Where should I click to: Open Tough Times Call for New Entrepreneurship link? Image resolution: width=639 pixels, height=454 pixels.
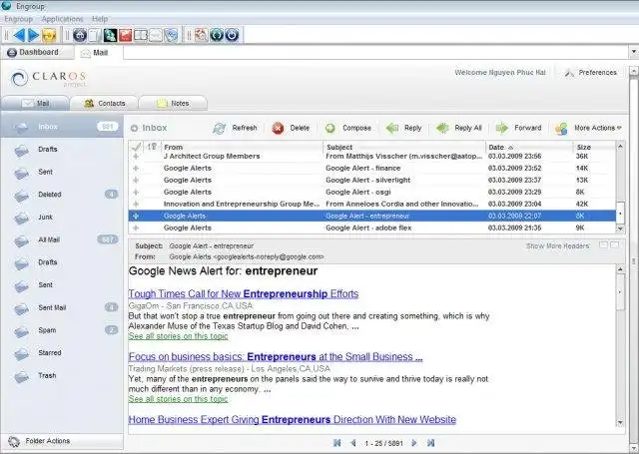[x=244, y=294]
